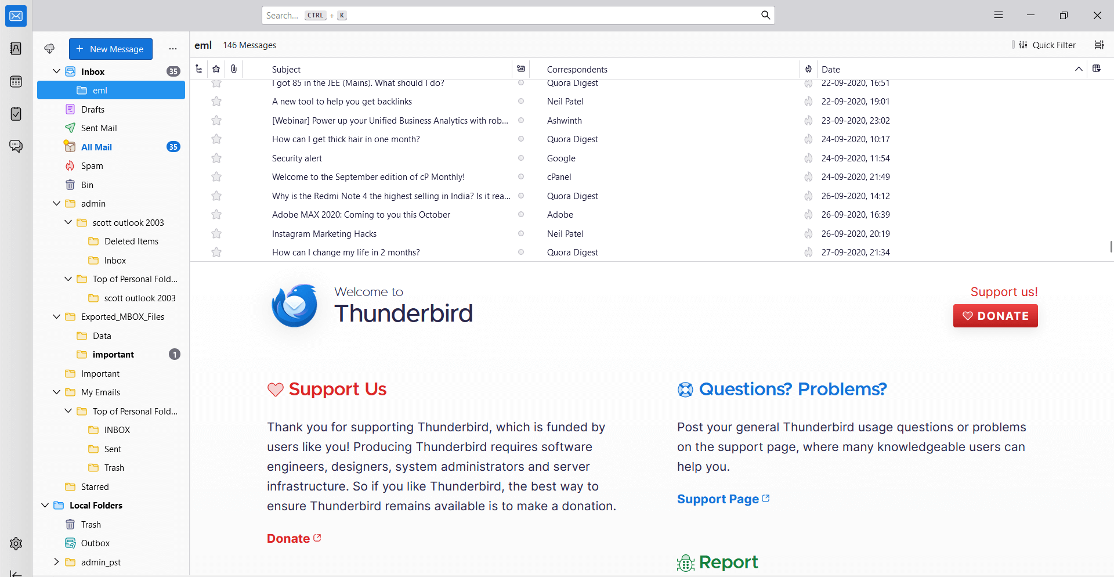Collapse the Inbox folder tree

[x=56, y=71]
